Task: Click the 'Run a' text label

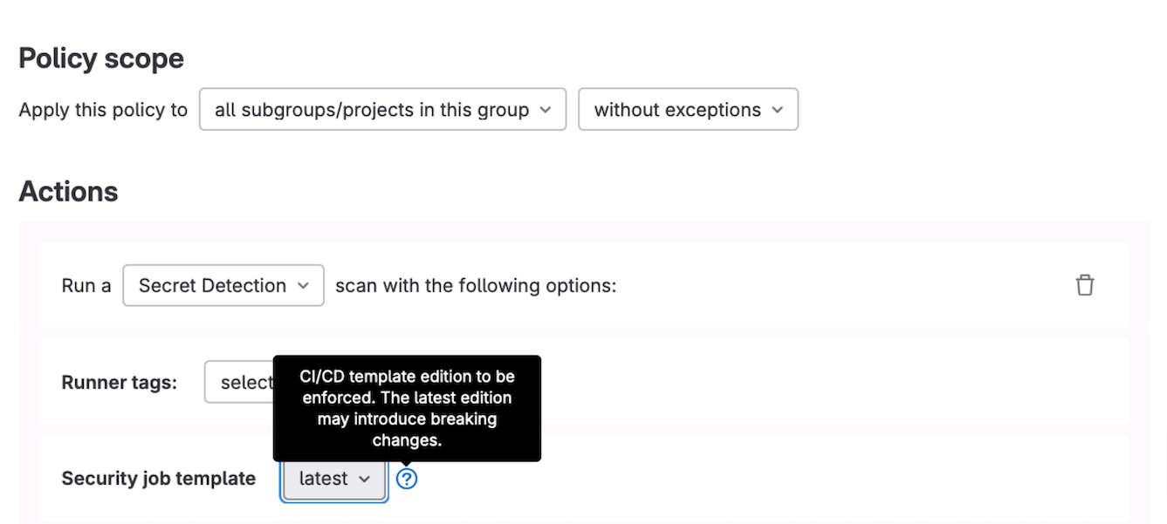Action: click(86, 285)
